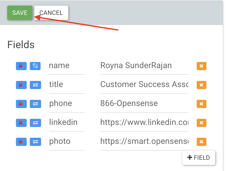Click the green SAVE button
The height and width of the screenshot is (171, 228).
click(20, 13)
